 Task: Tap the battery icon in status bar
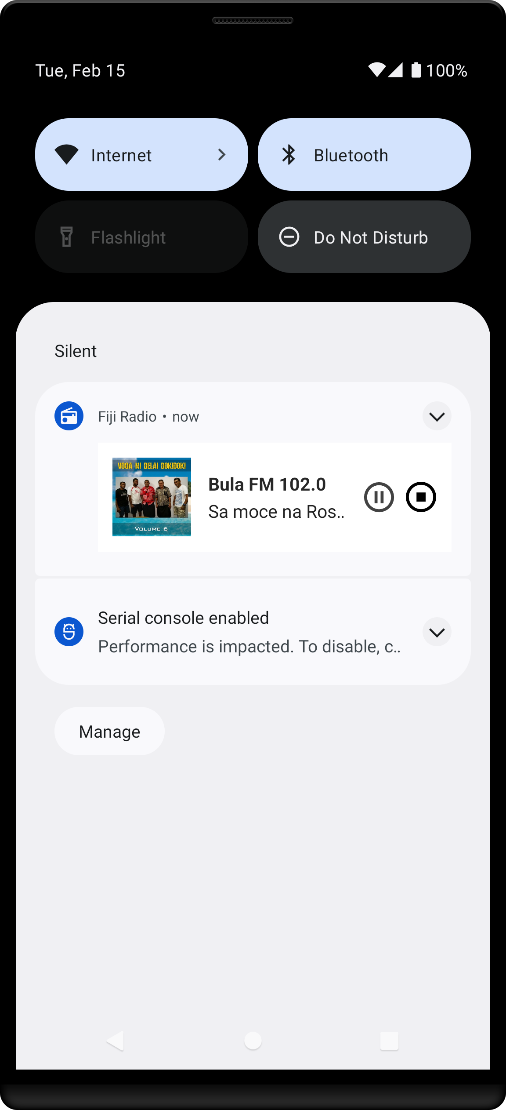pyautogui.click(x=416, y=70)
